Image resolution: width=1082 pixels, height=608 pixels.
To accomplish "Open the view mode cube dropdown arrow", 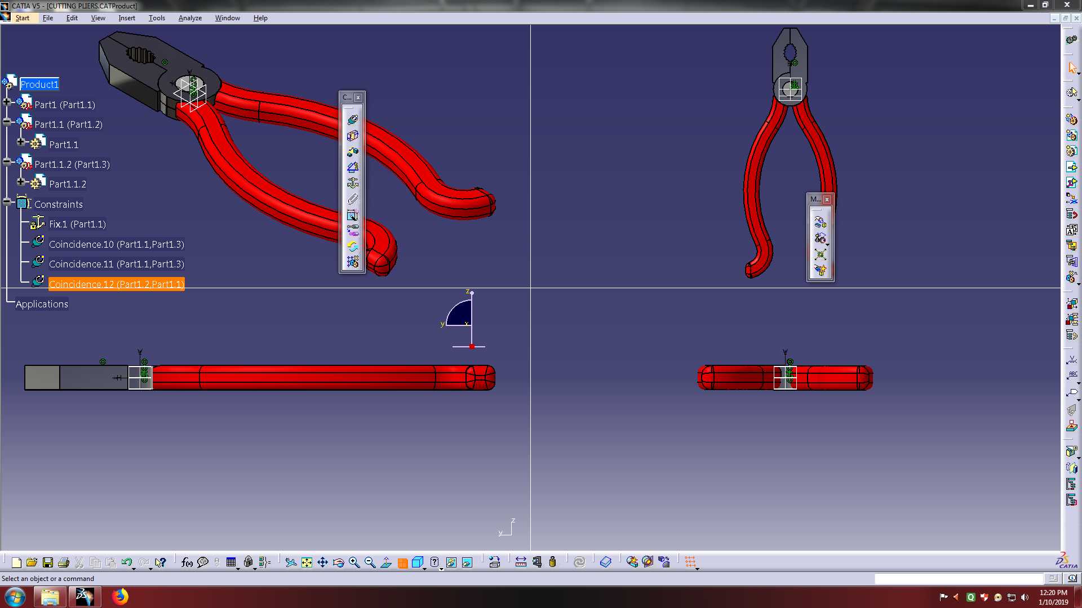I will point(425,569).
